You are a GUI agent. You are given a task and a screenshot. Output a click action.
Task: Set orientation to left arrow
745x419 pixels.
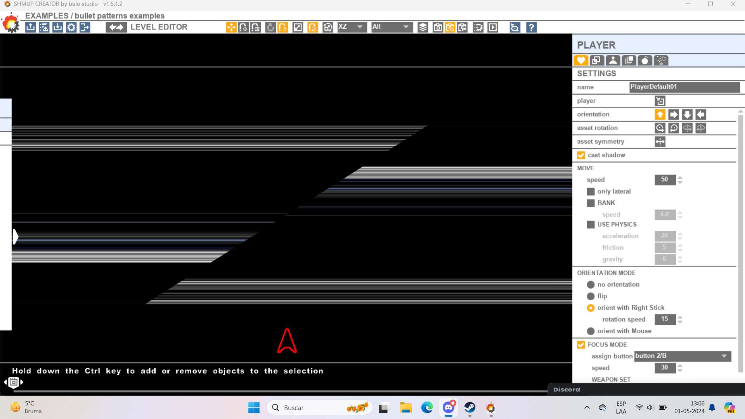coord(701,114)
